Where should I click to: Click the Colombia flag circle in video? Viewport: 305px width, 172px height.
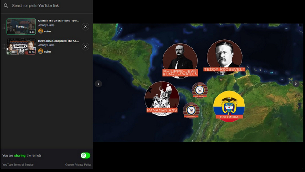[229, 107]
